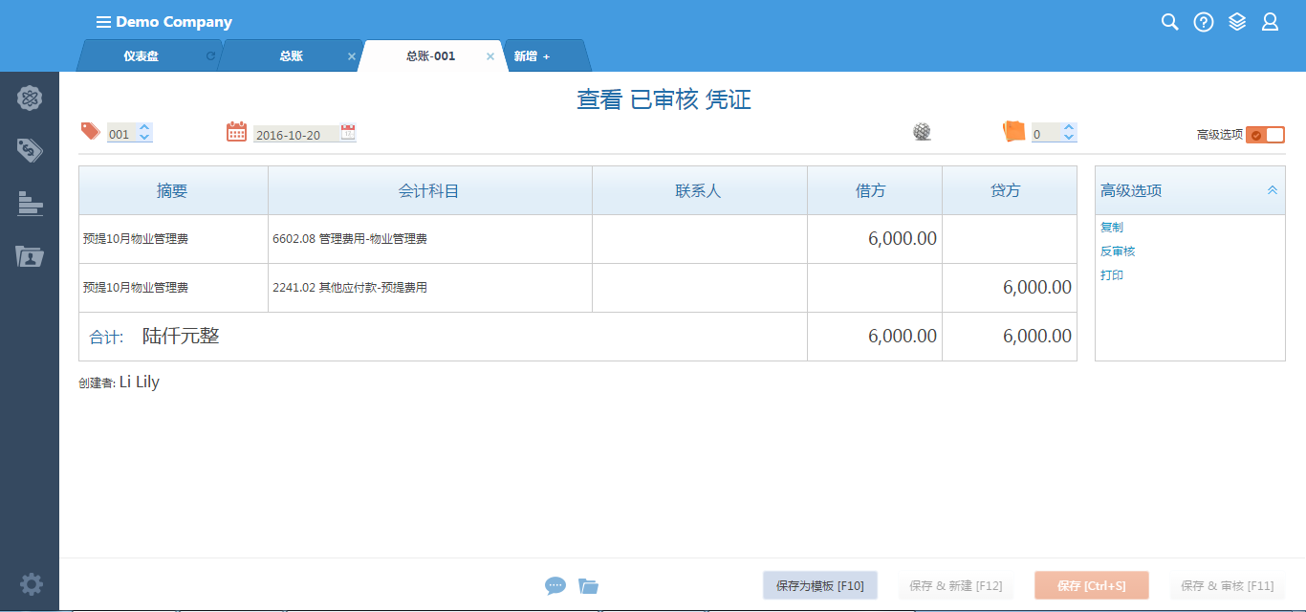Click the creator name Li Lily

(140, 382)
